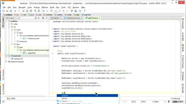
Task: Expand External Libraries node
Action: point(6,62)
